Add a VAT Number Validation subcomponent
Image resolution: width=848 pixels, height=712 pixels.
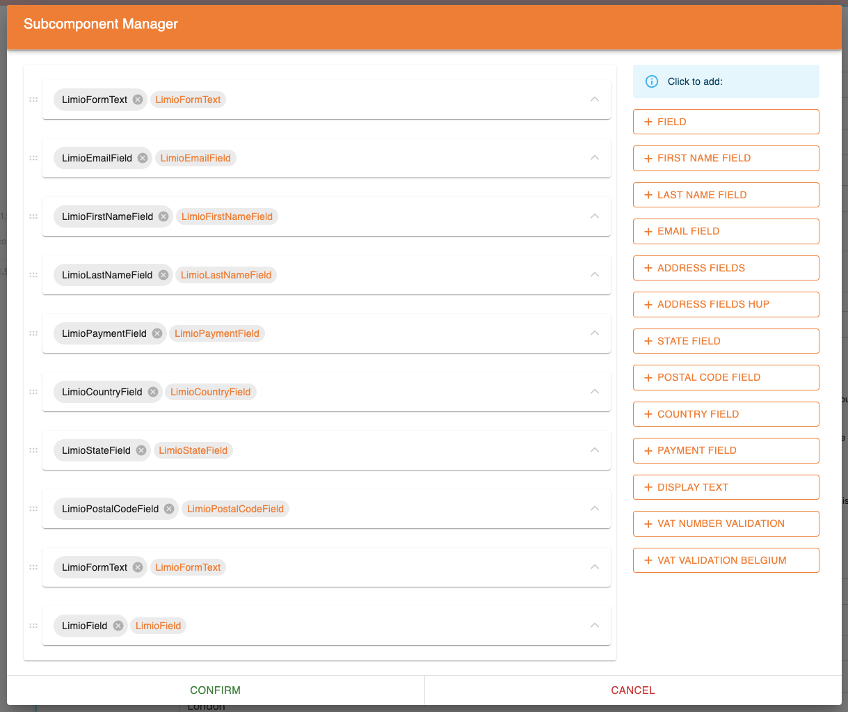[726, 523]
